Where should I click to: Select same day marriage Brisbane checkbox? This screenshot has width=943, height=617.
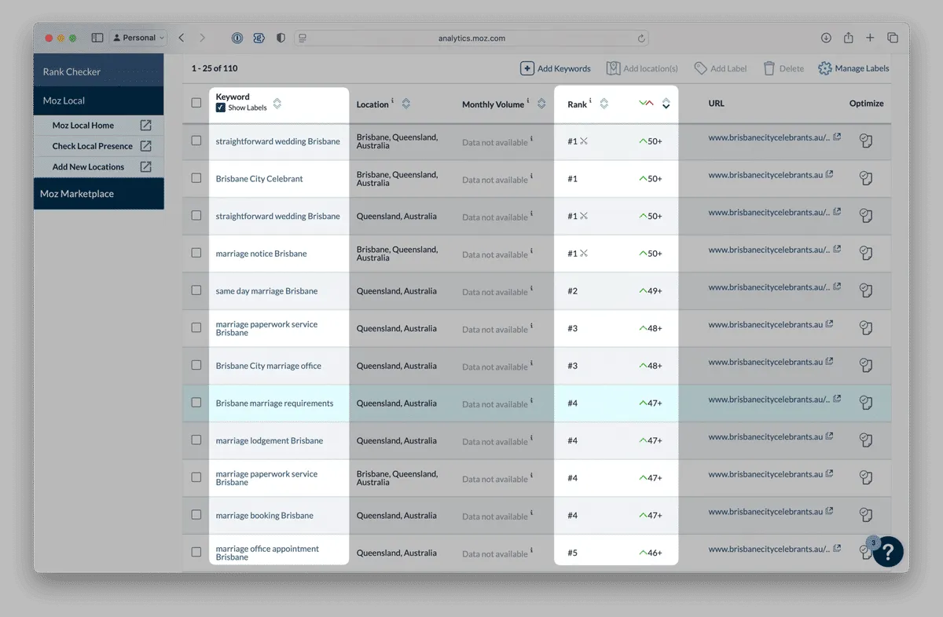tap(196, 290)
